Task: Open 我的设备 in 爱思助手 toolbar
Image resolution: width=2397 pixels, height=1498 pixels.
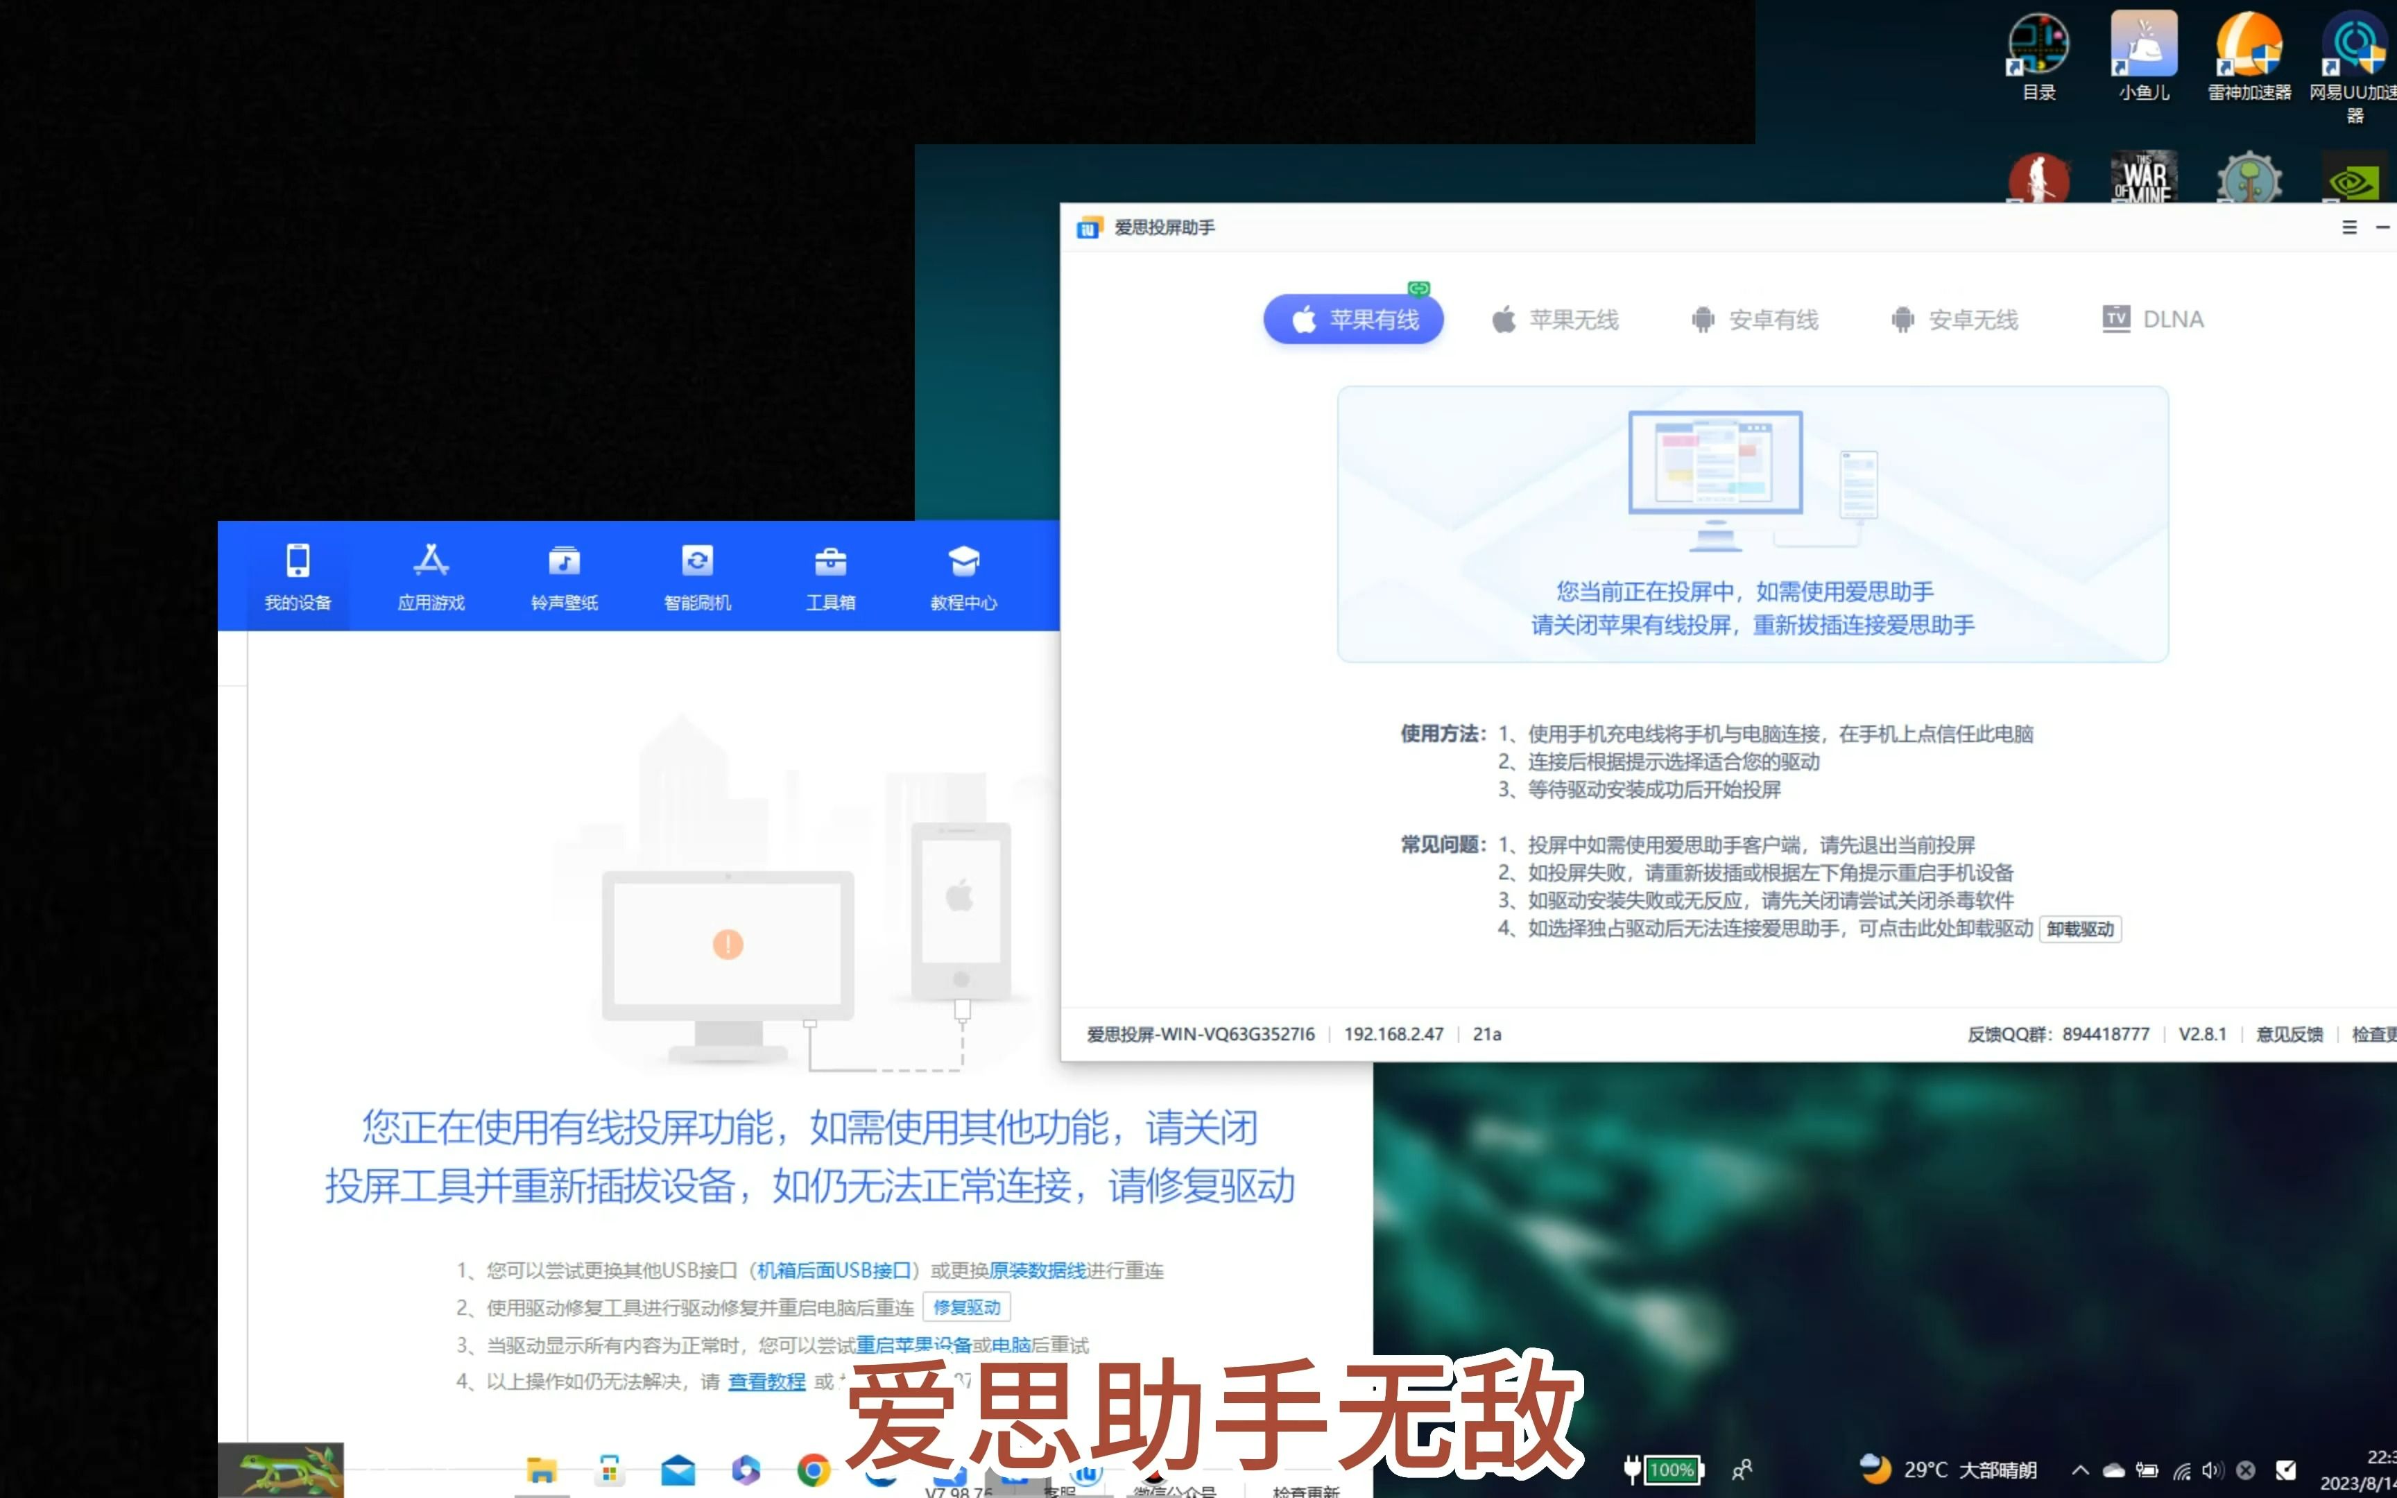Action: [x=297, y=576]
